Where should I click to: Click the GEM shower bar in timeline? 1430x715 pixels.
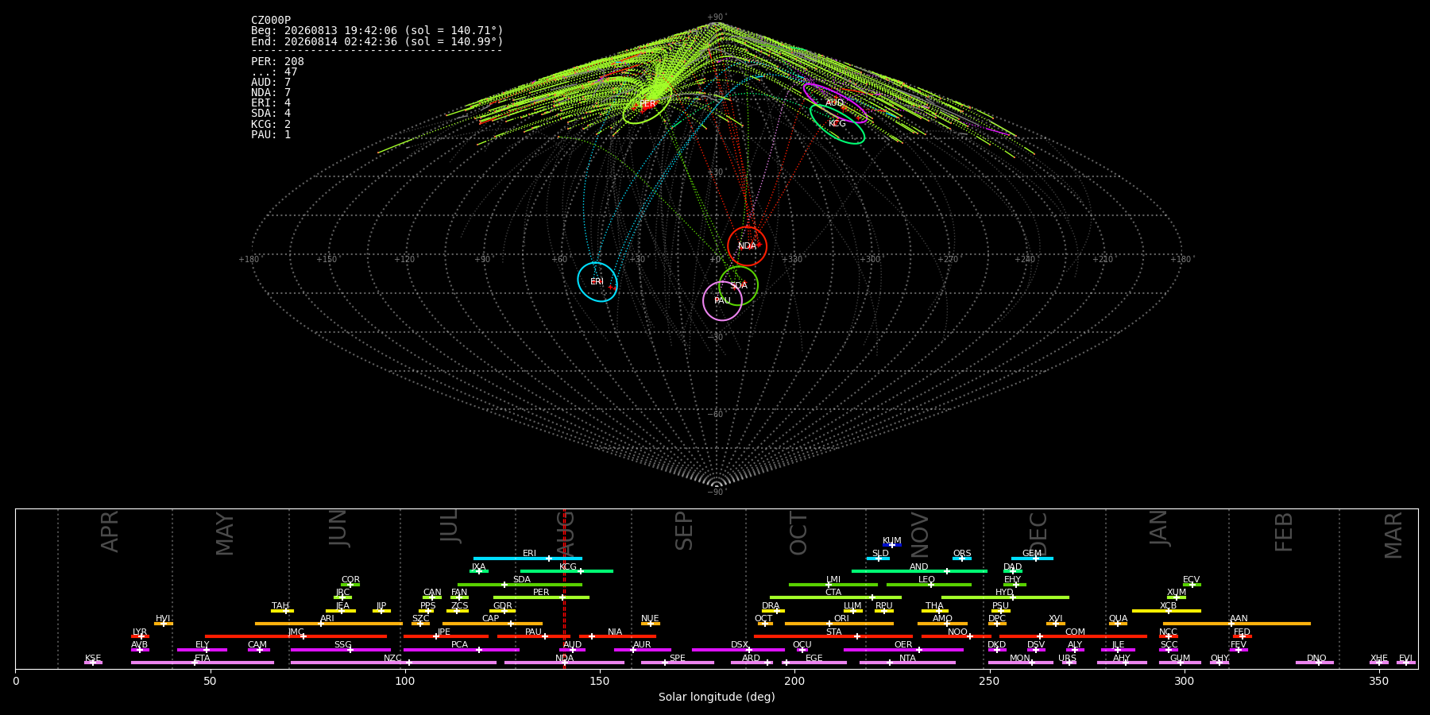1032,558
